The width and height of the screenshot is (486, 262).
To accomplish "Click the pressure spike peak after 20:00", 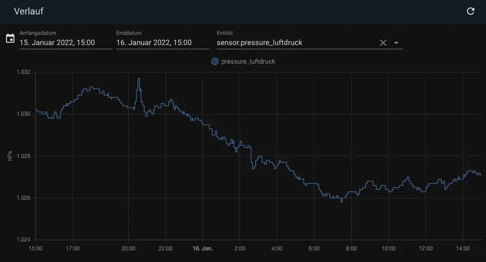I will point(138,79).
